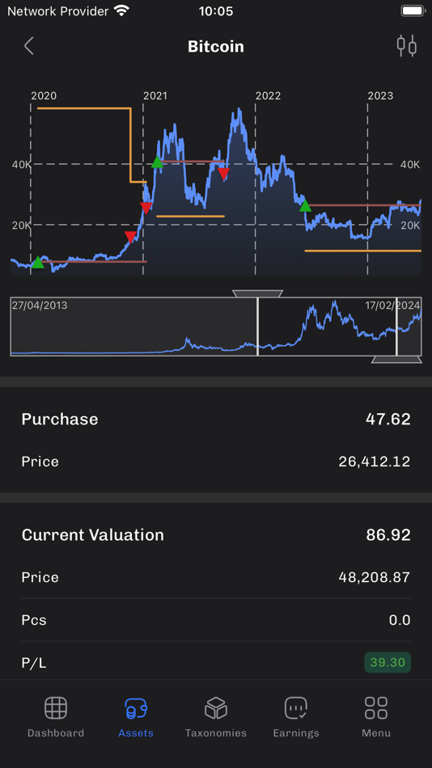Switch to the Assets tab
432x768 pixels.
pos(136,717)
